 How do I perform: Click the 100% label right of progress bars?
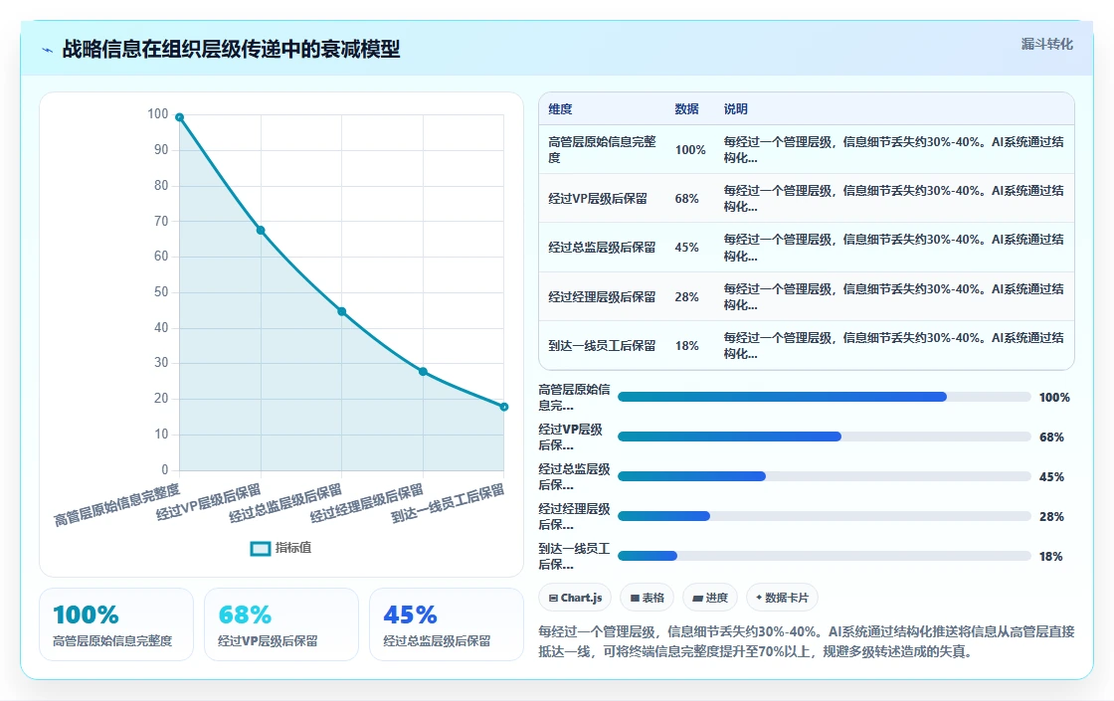[x=1054, y=398]
